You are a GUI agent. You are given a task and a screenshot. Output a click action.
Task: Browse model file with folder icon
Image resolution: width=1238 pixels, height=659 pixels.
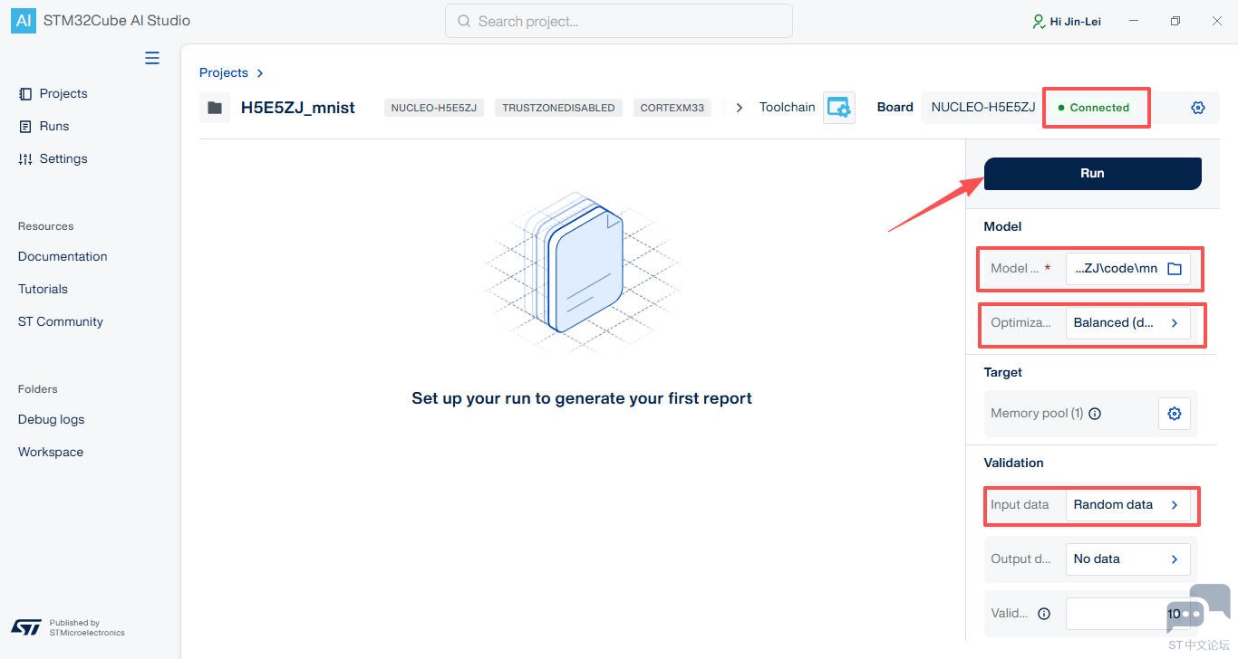[x=1175, y=269]
